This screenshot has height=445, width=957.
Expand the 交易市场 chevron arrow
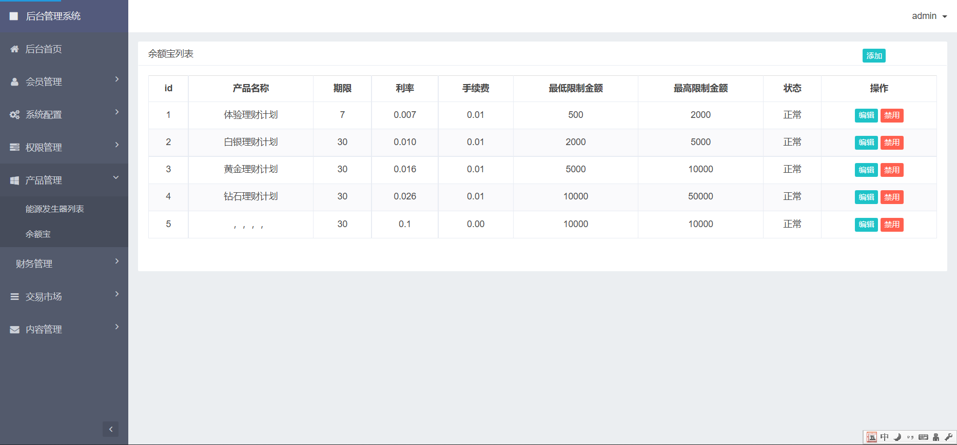[x=117, y=294]
